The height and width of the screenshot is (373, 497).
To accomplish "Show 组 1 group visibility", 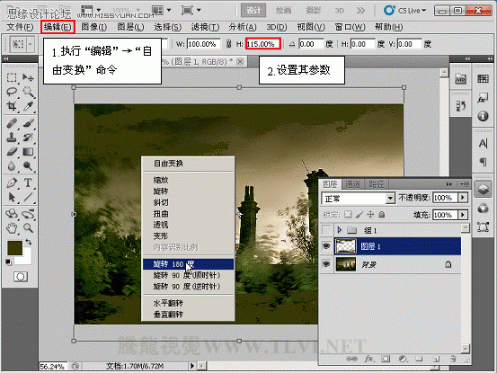I will coord(326,229).
